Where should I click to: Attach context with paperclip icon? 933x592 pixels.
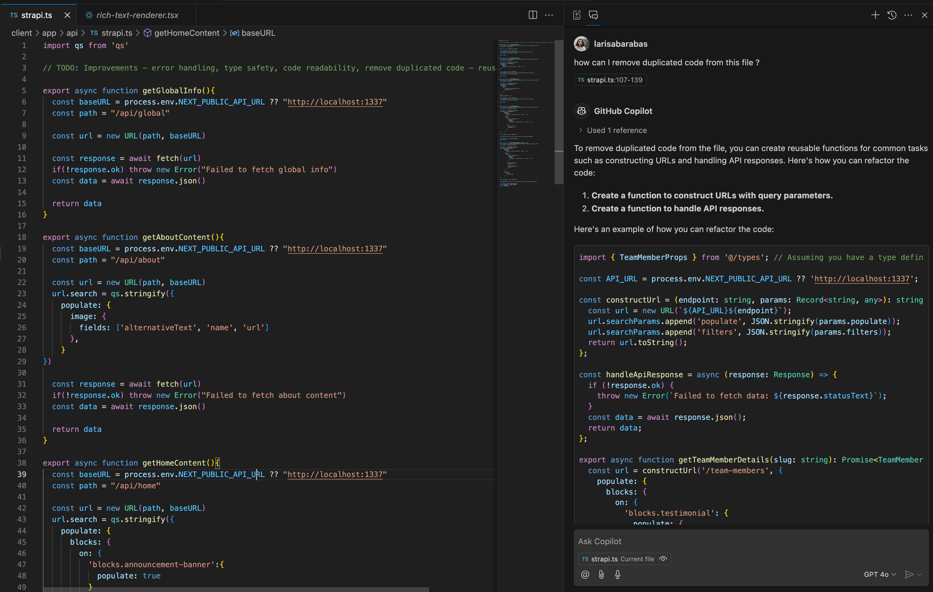pos(601,574)
